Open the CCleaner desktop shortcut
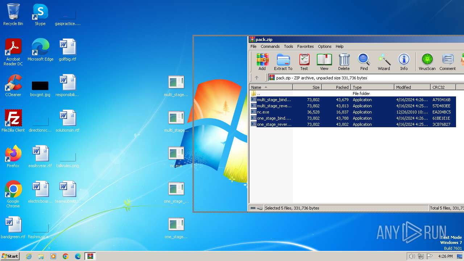Viewport: 464px width, 261px height. point(13,86)
